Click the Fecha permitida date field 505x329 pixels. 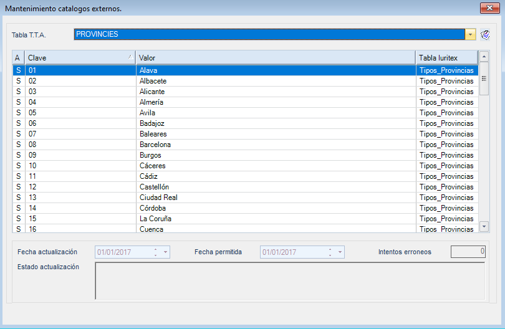293,252
